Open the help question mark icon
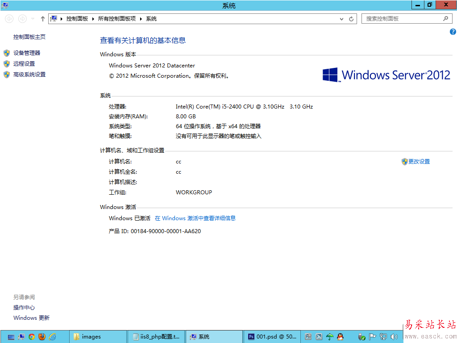The height and width of the screenshot is (343, 457). point(453,32)
